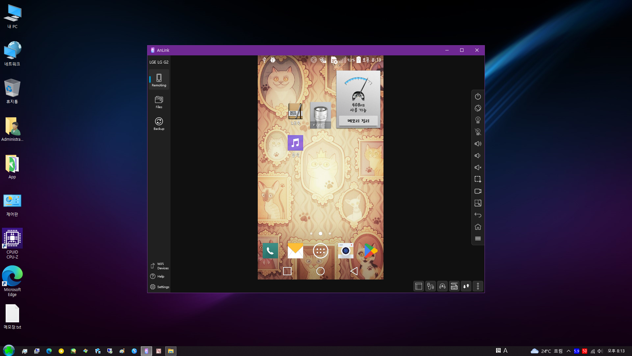Open File Explorer from the taskbar
This screenshot has width=632, height=356.
tap(171, 351)
